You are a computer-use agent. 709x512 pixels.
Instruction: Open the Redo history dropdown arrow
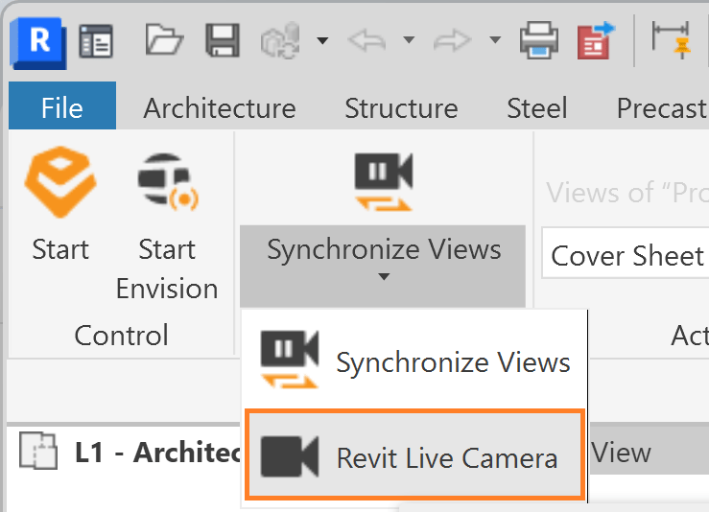tap(495, 40)
